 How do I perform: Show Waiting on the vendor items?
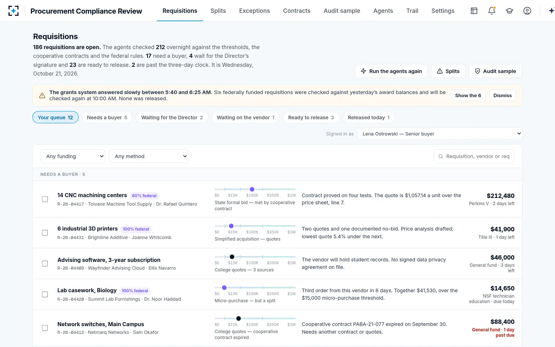click(x=246, y=118)
